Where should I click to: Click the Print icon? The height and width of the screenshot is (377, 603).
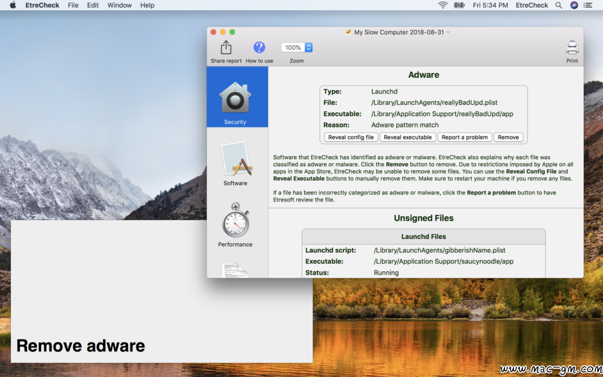click(572, 48)
